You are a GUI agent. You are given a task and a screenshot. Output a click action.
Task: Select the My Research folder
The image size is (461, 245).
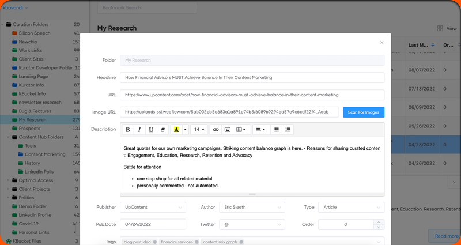tap(40, 120)
